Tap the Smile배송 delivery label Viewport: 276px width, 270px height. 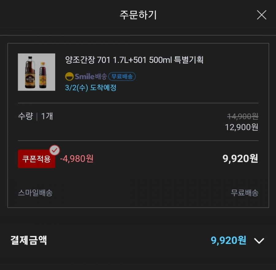coord(91,76)
